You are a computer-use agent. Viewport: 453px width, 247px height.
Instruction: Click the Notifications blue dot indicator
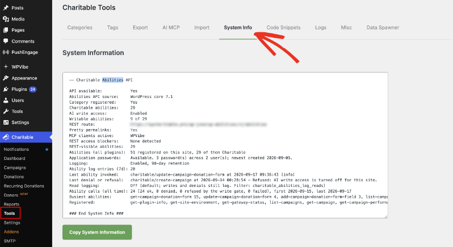pyautogui.click(x=47, y=150)
